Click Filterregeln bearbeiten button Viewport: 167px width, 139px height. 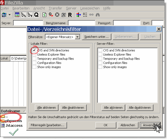tap(48, 125)
